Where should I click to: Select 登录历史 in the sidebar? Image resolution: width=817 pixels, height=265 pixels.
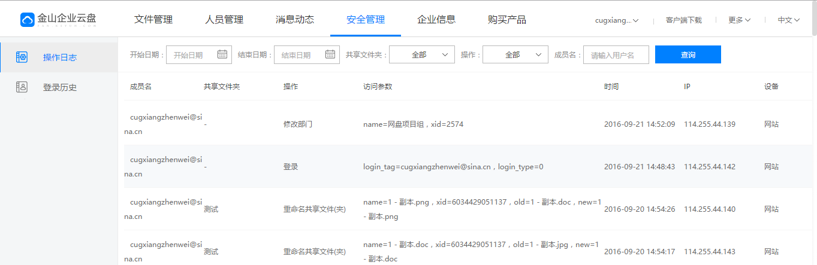60,87
